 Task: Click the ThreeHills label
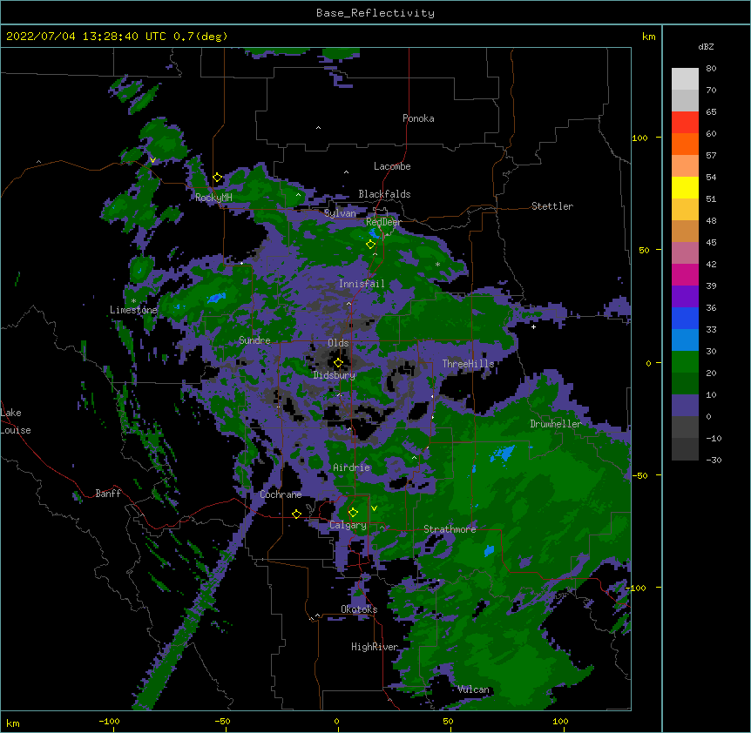pyautogui.click(x=468, y=364)
